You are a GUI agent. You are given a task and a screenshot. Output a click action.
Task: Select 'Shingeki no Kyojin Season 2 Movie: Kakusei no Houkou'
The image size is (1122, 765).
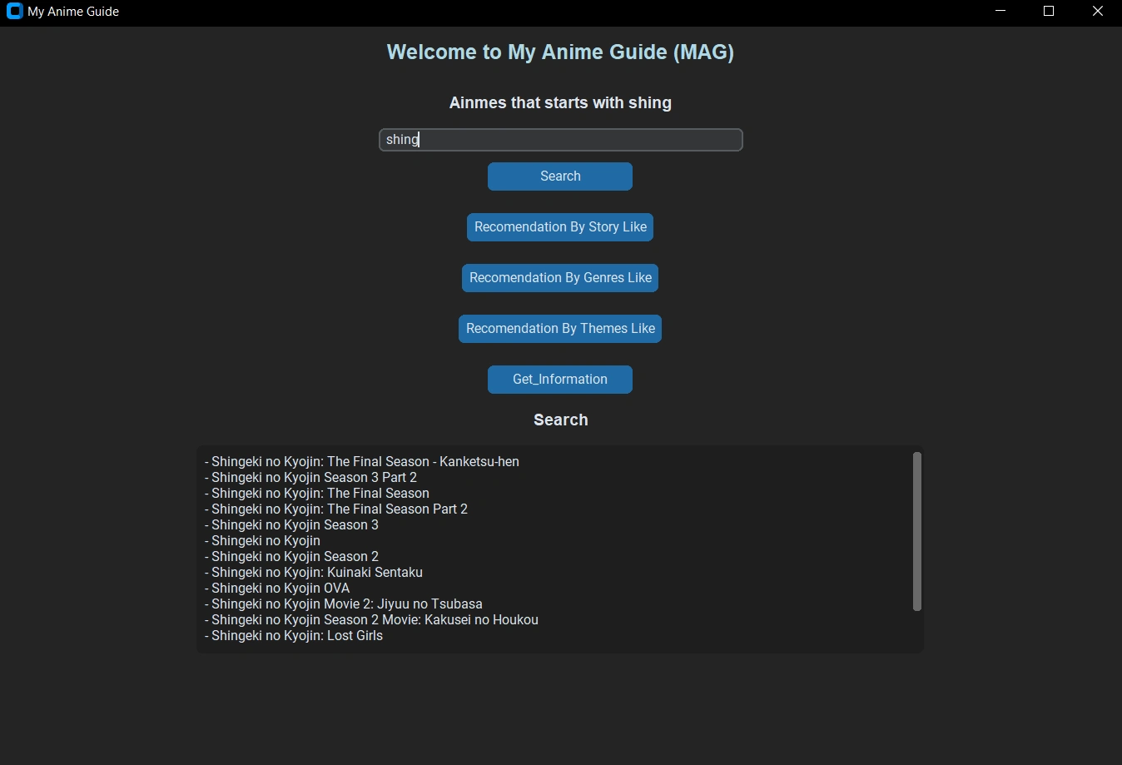click(372, 619)
